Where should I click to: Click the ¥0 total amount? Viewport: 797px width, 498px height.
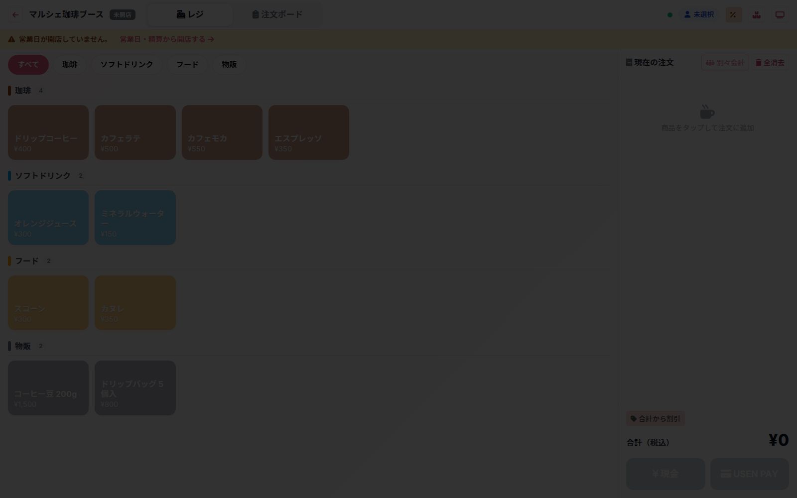click(x=779, y=440)
